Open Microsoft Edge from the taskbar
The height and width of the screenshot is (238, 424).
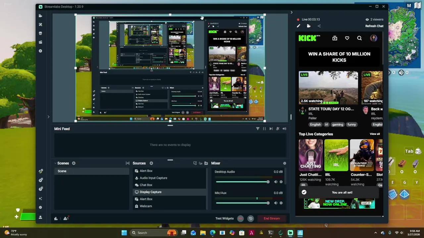pyautogui.click(x=212, y=233)
